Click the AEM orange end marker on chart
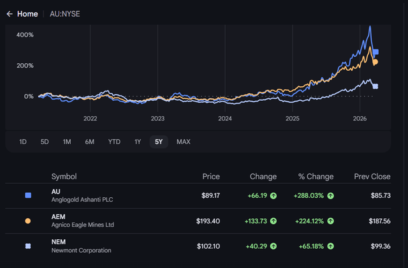This screenshot has height=268, width=408. pos(375,62)
